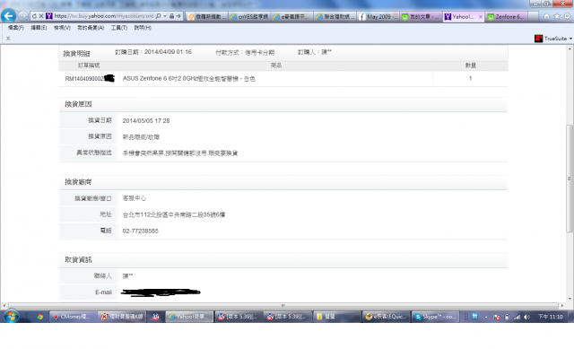Close the toolbar with the small X

[8, 38]
